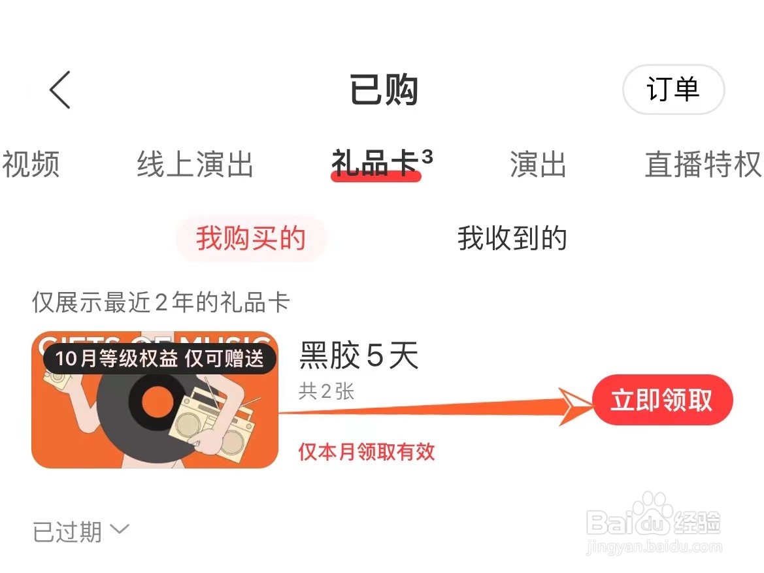The width and height of the screenshot is (764, 573).
Task: Switch to the 演出 tab
Action: point(538,164)
